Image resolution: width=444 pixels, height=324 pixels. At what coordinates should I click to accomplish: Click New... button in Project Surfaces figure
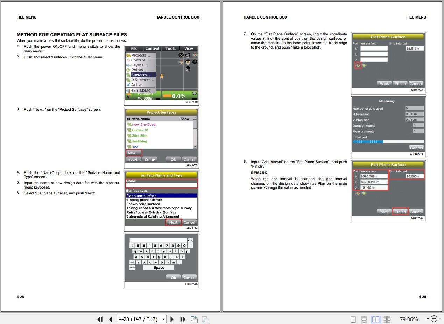click(x=133, y=153)
